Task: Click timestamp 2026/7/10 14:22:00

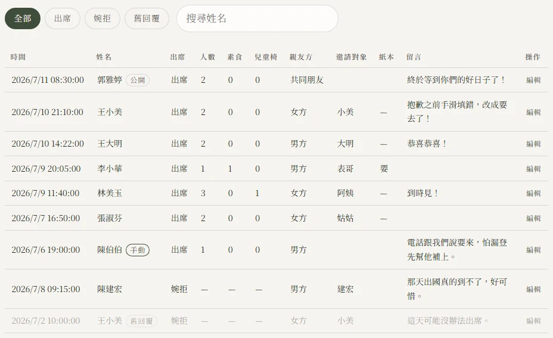Action: coord(48,144)
